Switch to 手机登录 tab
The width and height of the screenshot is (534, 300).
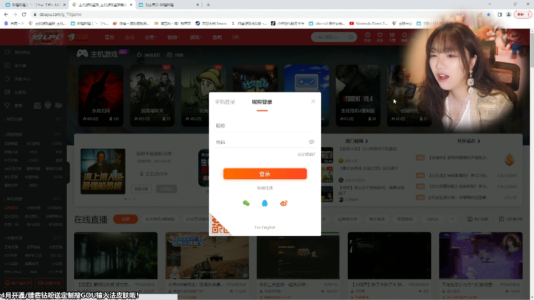point(225,102)
